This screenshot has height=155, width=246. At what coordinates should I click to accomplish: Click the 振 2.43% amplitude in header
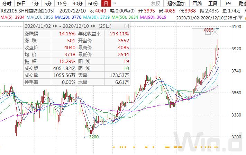[209, 11]
